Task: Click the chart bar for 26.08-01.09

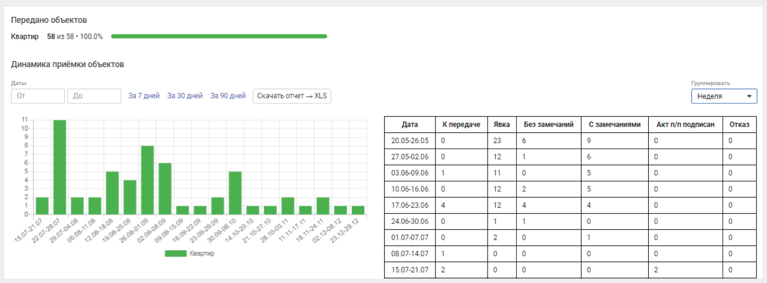Action: pos(147,180)
